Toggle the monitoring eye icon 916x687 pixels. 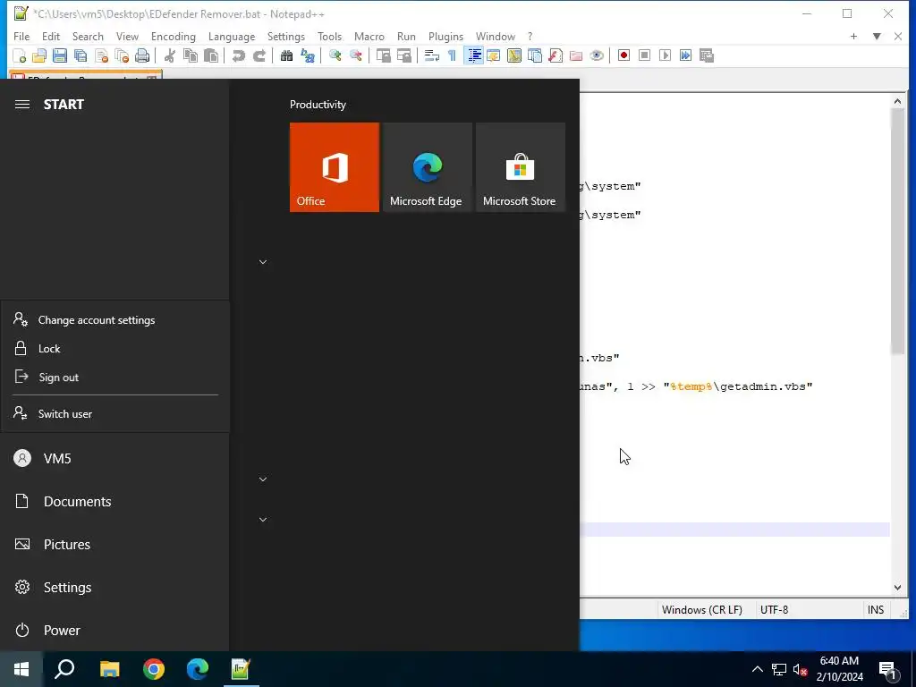point(597,55)
